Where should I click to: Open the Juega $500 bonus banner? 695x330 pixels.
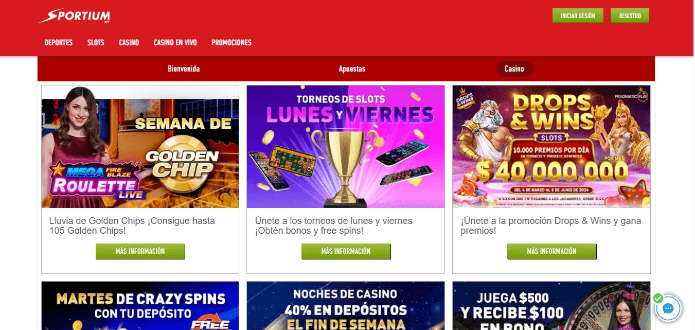(551, 306)
